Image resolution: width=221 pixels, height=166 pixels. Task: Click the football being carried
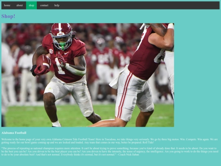43,62
